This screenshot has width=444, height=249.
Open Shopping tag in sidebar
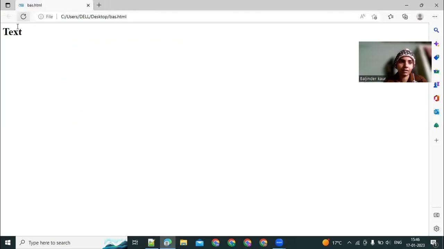pyautogui.click(x=436, y=57)
